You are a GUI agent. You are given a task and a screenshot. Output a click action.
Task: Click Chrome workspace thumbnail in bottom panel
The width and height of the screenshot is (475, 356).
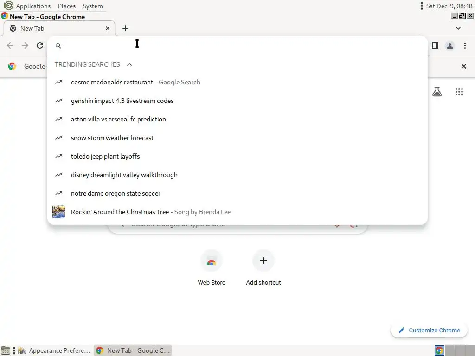point(439,350)
